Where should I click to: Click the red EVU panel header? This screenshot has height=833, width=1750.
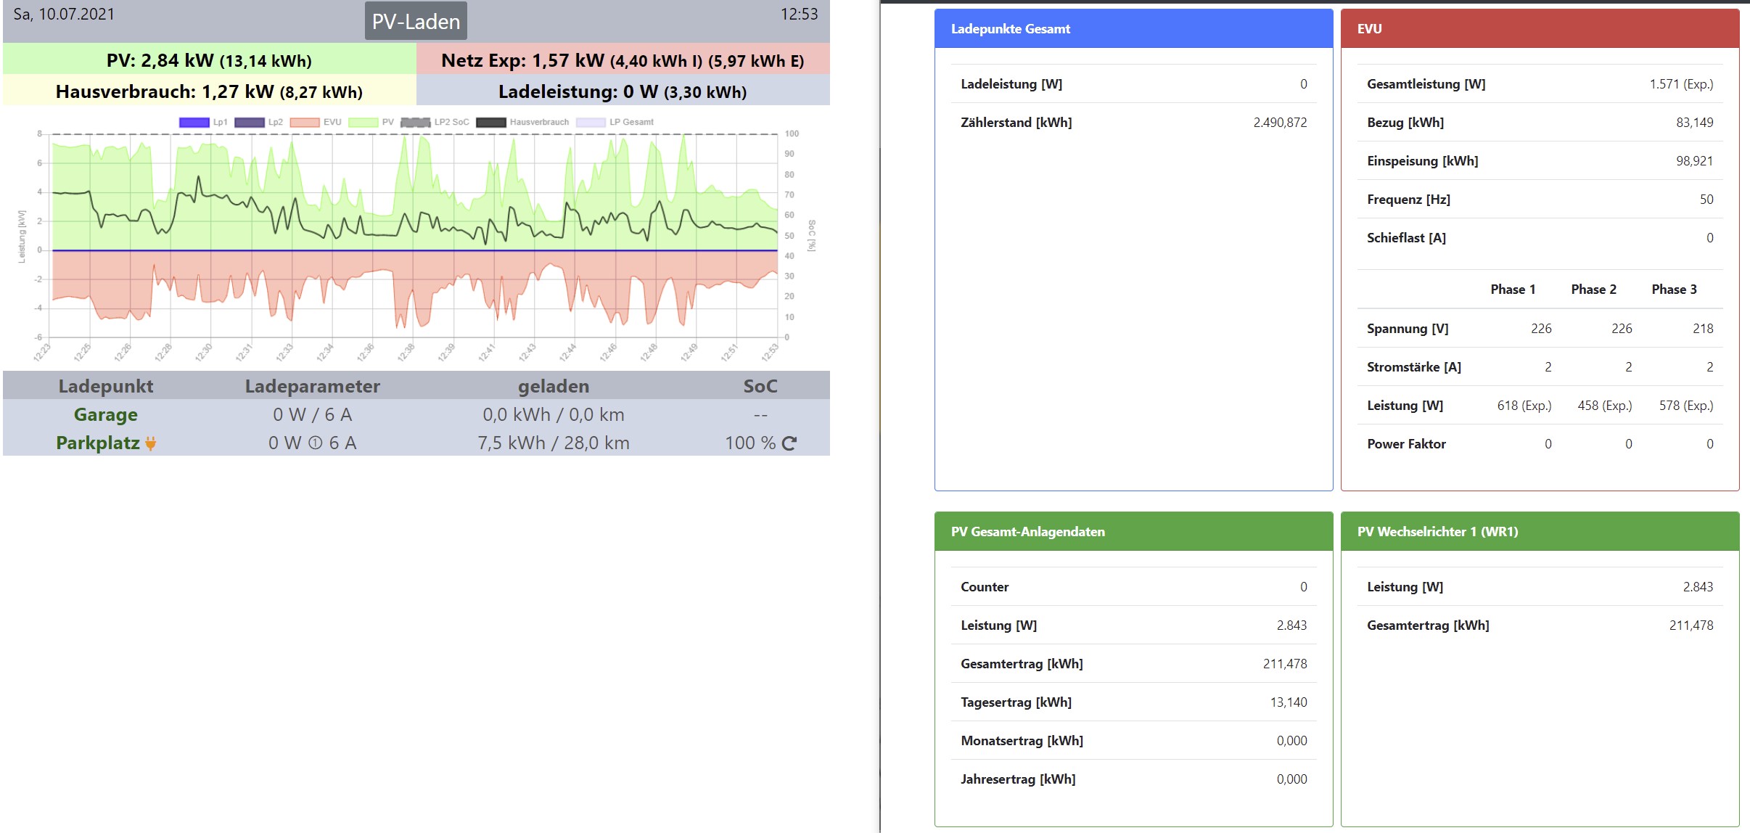pos(1540,29)
